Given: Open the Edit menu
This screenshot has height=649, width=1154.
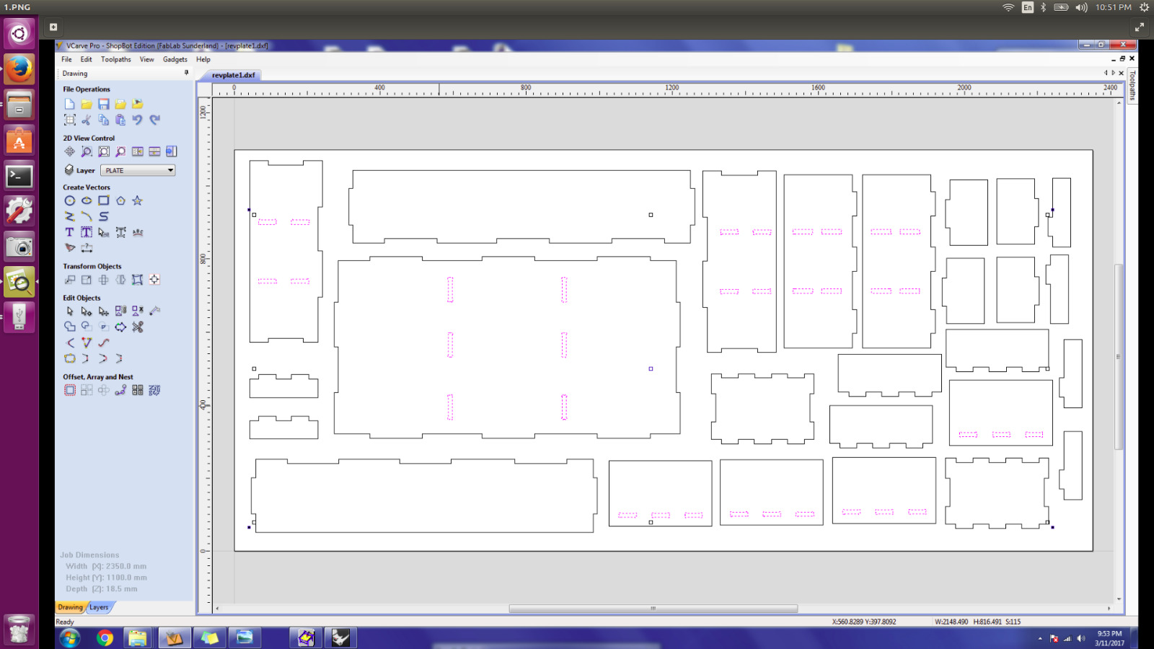Looking at the screenshot, I should pos(86,60).
